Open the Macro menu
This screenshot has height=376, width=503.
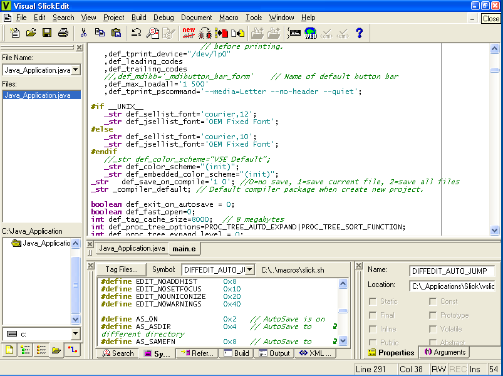tap(229, 18)
